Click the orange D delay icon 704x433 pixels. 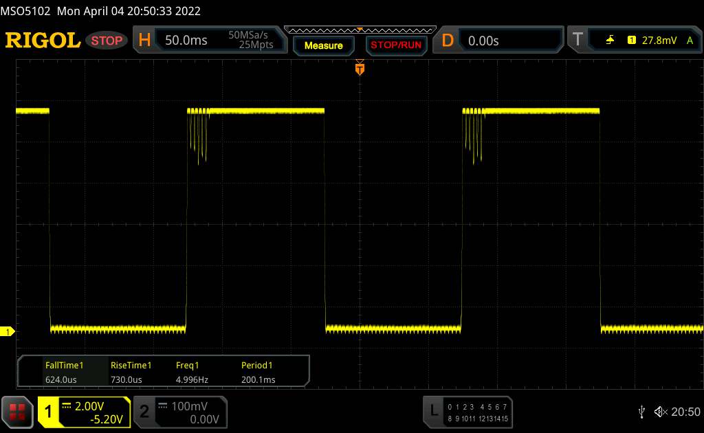448,41
